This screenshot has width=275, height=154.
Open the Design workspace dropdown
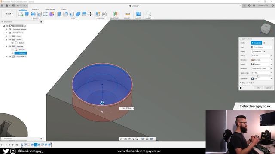[x=9, y=14]
